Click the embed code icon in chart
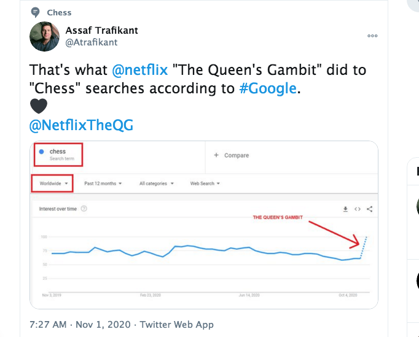The width and height of the screenshot is (419, 337). (x=358, y=209)
